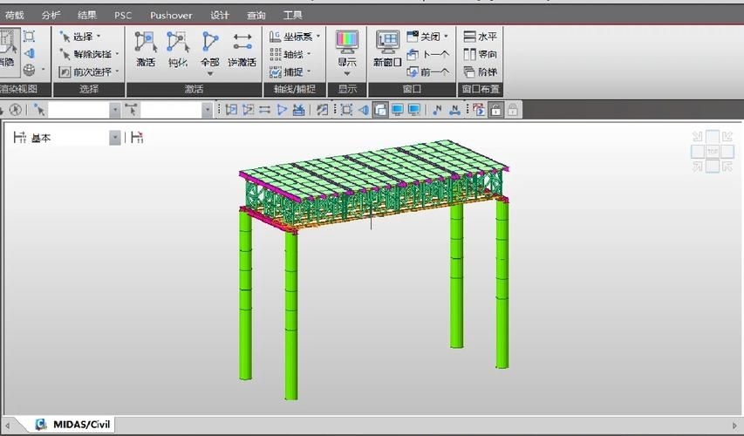Image resolution: width=744 pixels, height=436 pixels.
Task: Click the 阶梯 cascade window layout icon
Action: pyautogui.click(x=480, y=72)
